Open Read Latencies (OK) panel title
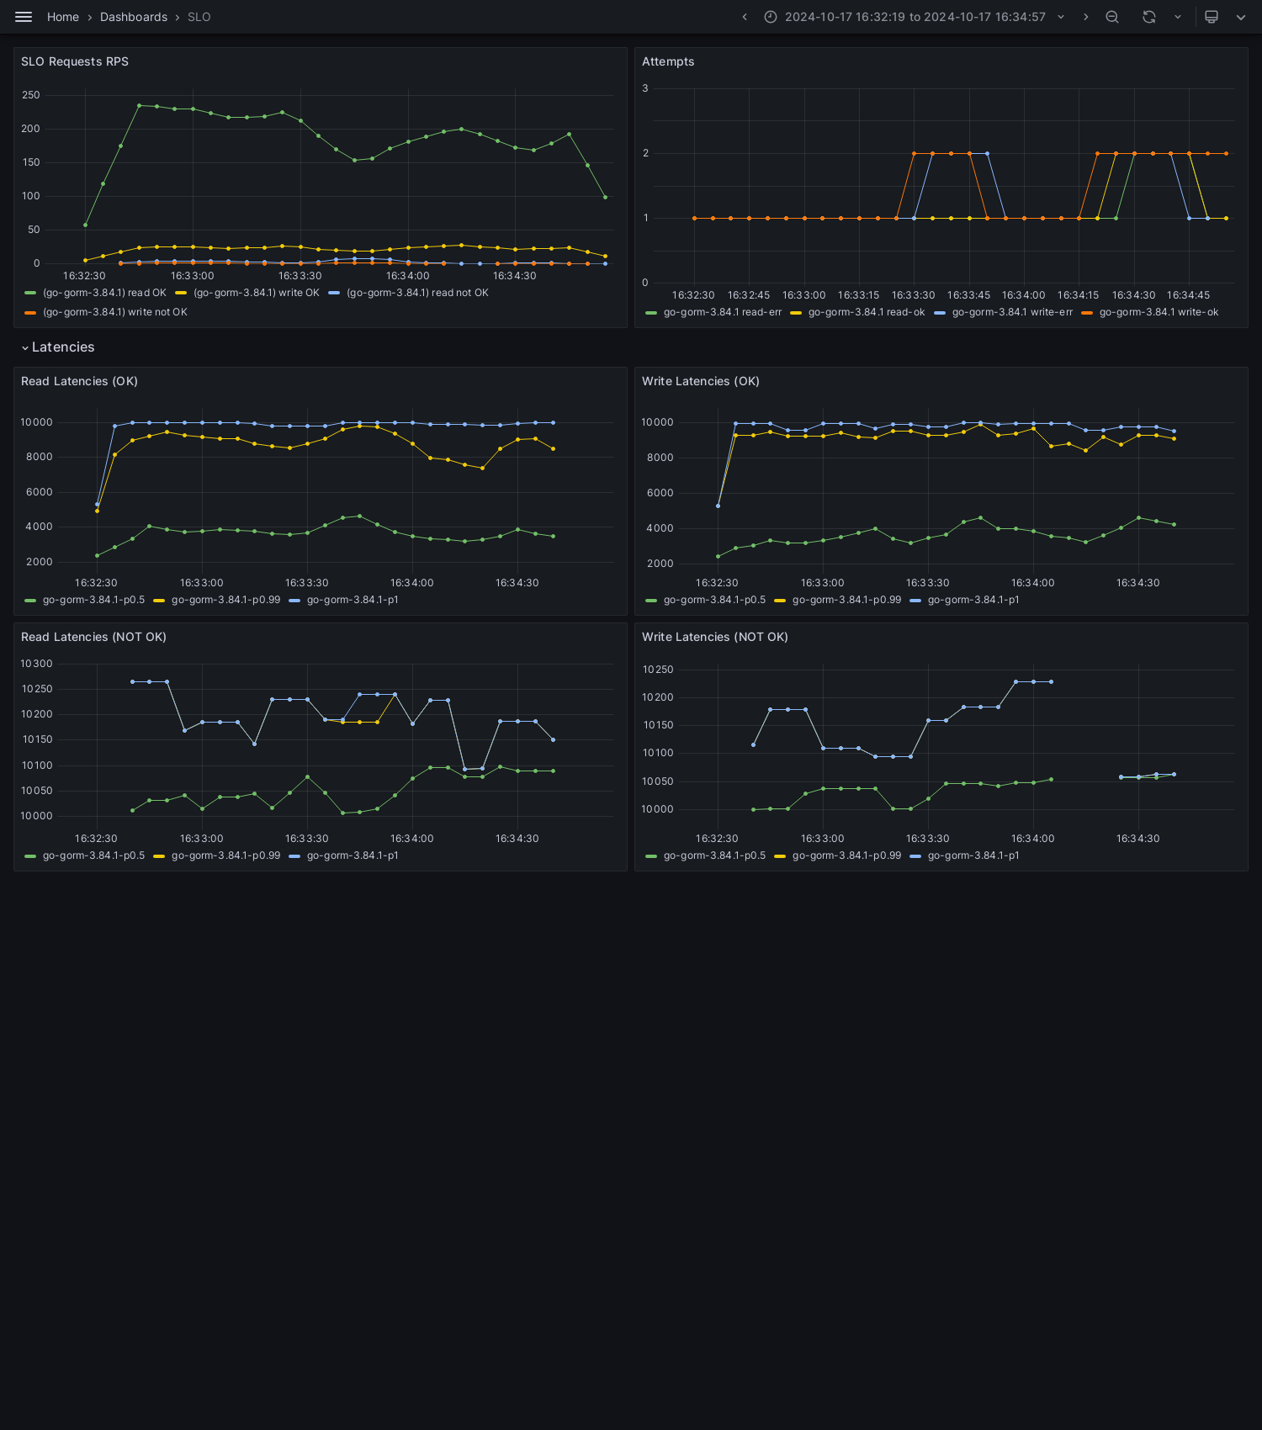The height and width of the screenshot is (1430, 1262). coord(79,381)
